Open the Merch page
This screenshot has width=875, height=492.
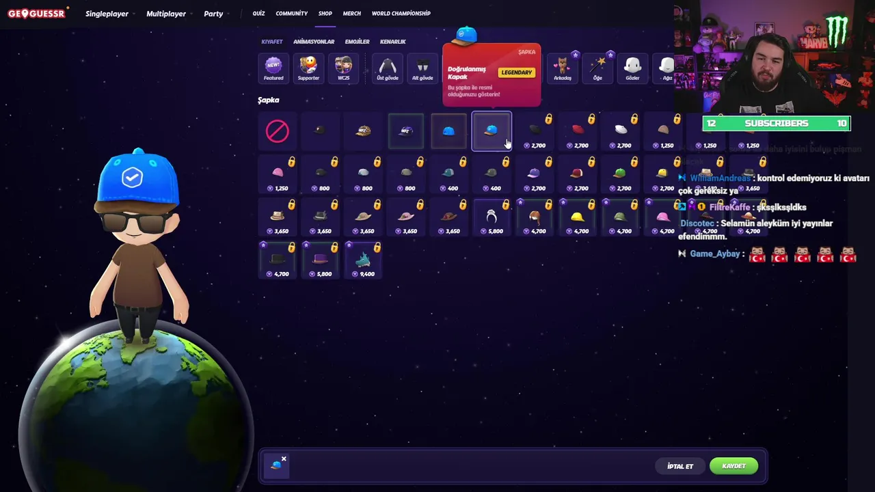(x=352, y=13)
